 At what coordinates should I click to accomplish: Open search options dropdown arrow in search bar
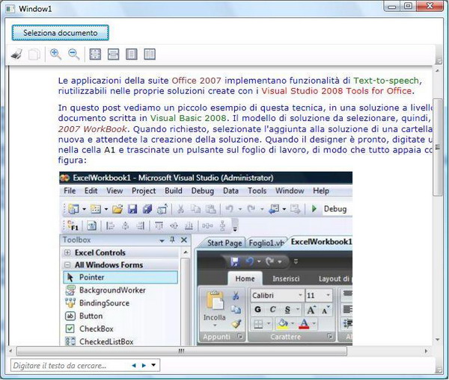click(153, 365)
